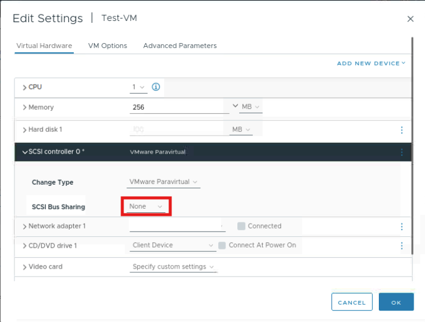Open SCSI Bus Sharing dropdown
The width and height of the screenshot is (425, 322).
(146, 206)
